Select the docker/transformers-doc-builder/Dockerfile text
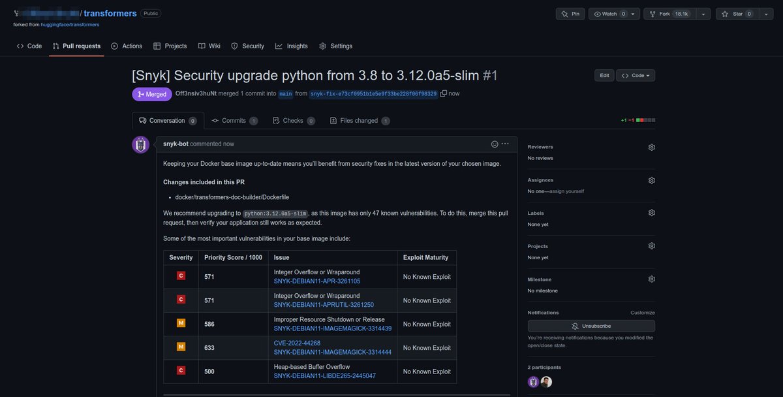Viewport: 783px width, 397px height. point(232,197)
